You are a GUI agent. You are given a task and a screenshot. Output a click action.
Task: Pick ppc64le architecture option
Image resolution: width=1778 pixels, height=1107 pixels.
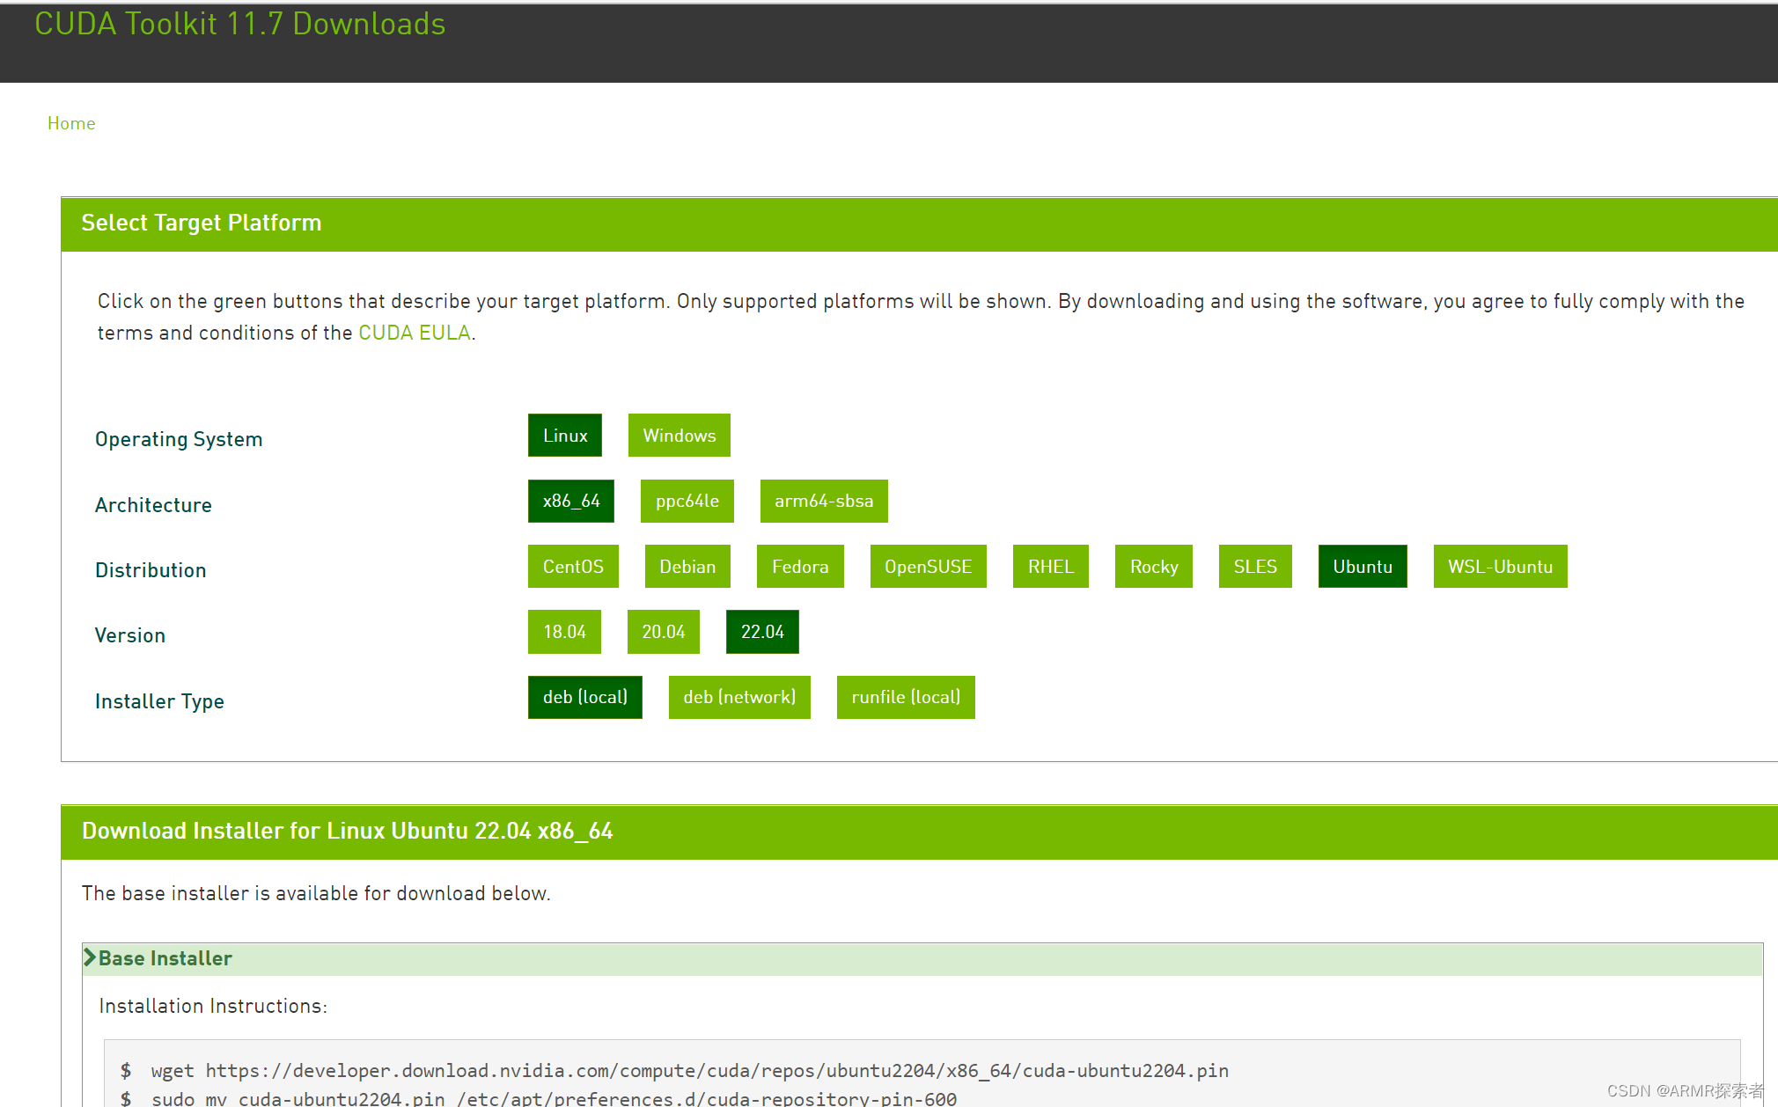point(687,501)
